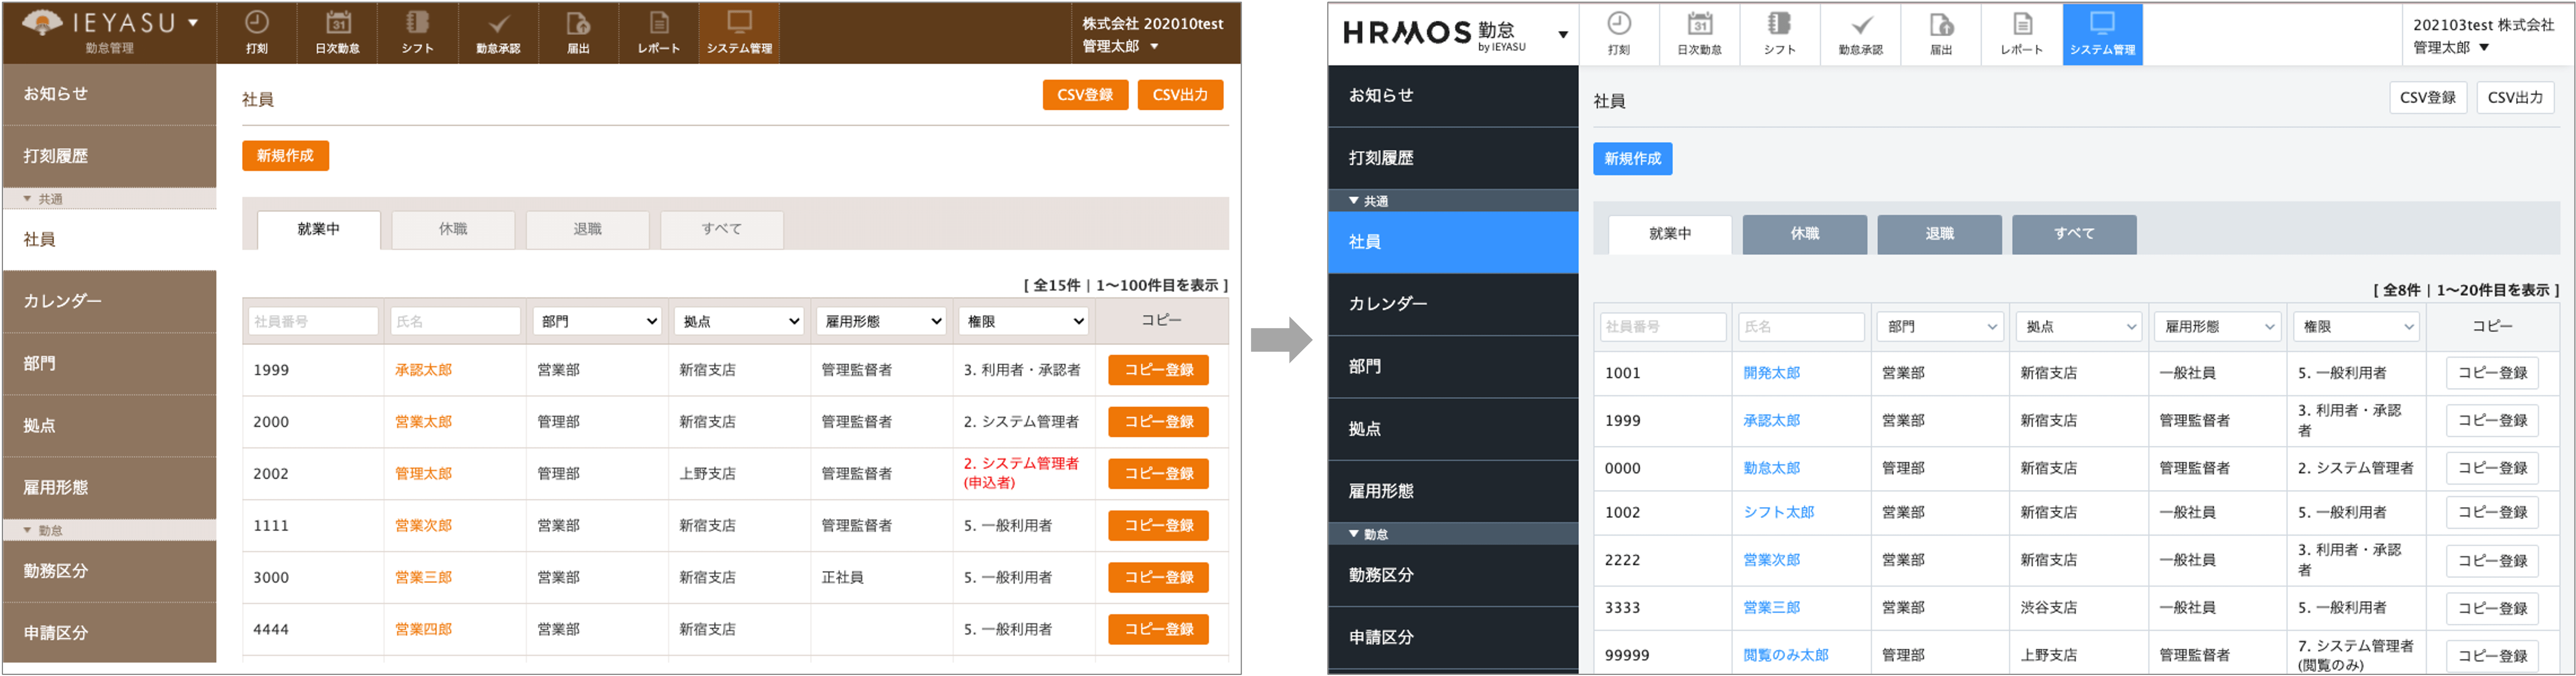Click orange CSV登録 button in IEYASU window

coord(1085,95)
